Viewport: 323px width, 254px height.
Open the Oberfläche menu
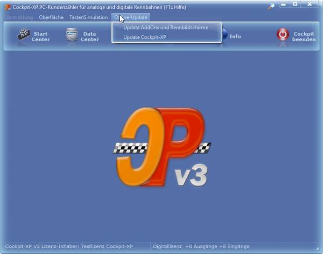pos(51,17)
